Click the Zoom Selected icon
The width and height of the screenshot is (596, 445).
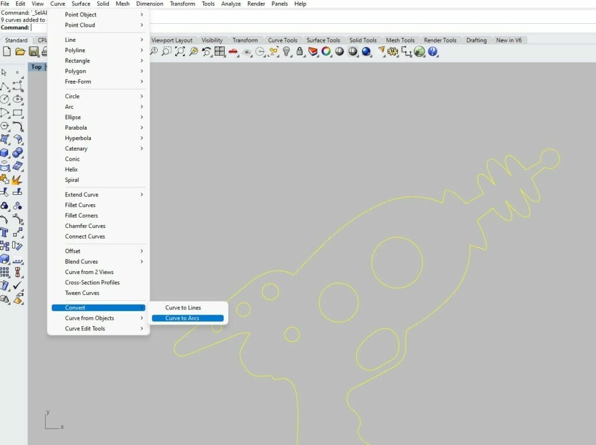[x=193, y=51]
